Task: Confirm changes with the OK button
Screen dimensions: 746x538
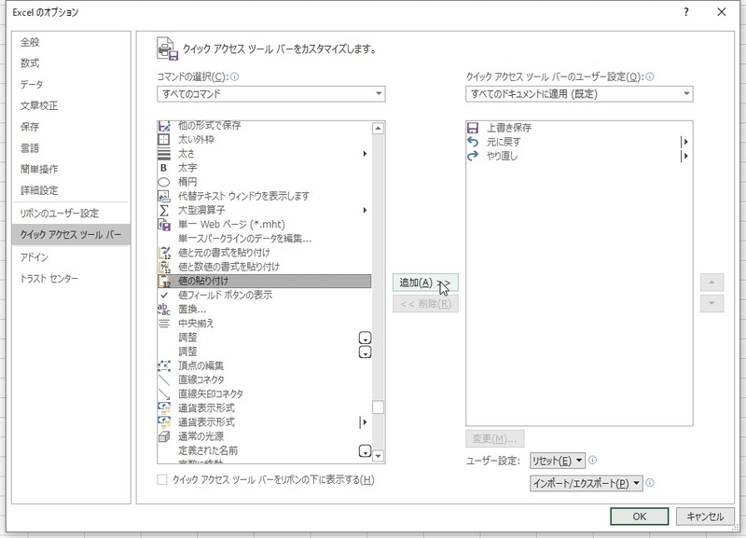Action: coord(642,514)
